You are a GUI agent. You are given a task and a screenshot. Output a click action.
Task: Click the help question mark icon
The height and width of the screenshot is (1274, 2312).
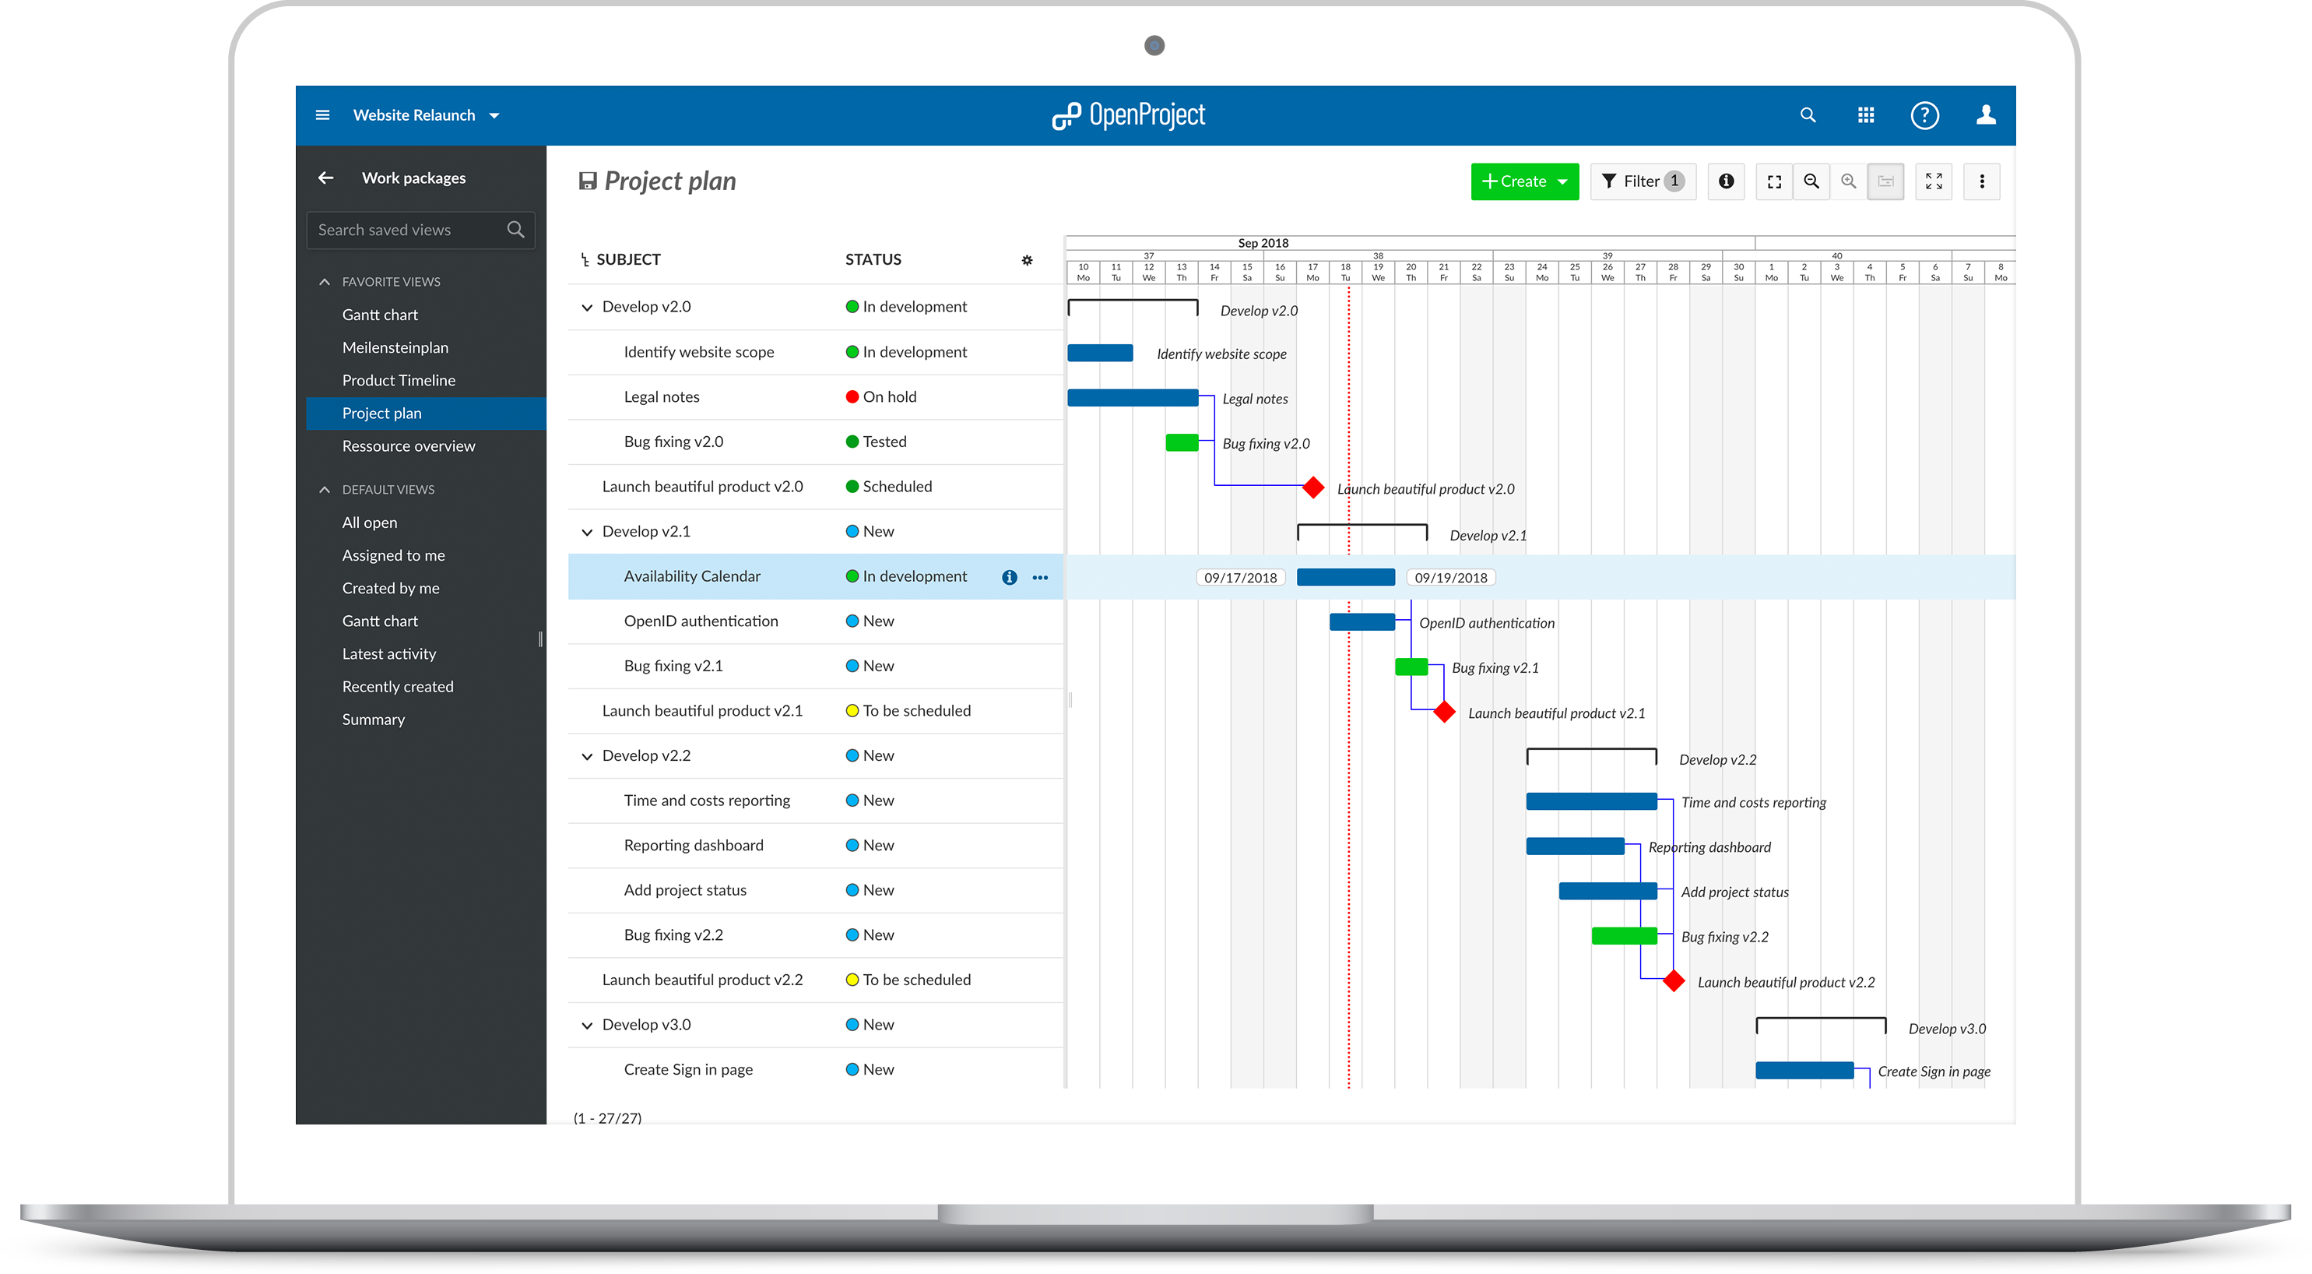(x=1924, y=115)
